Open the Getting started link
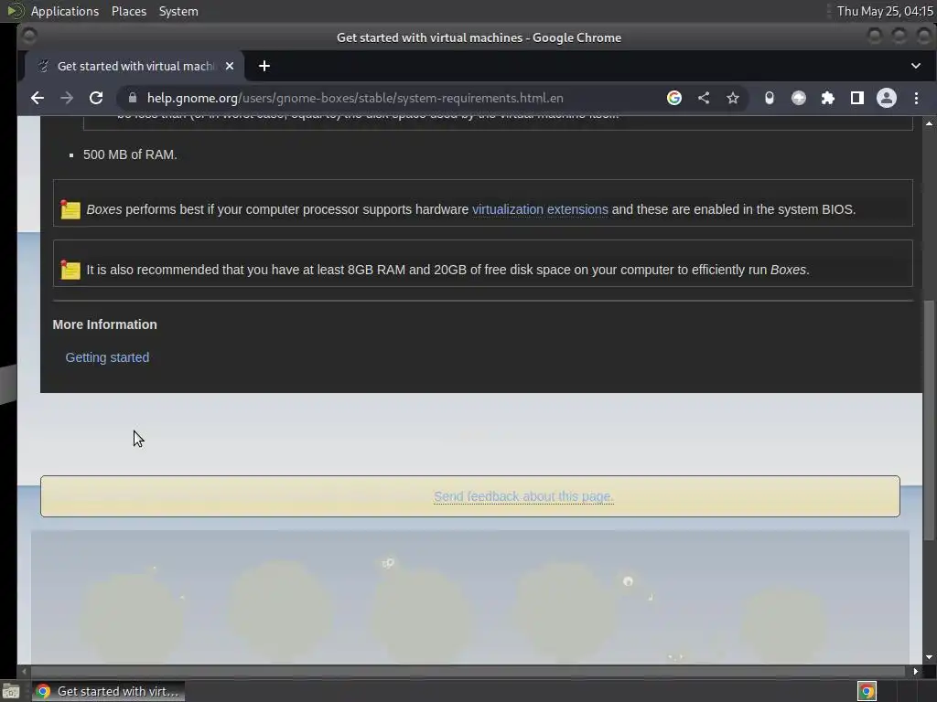Screen dimensions: 937x702 click(x=107, y=357)
